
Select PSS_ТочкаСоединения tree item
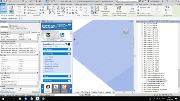tap(151, 88)
